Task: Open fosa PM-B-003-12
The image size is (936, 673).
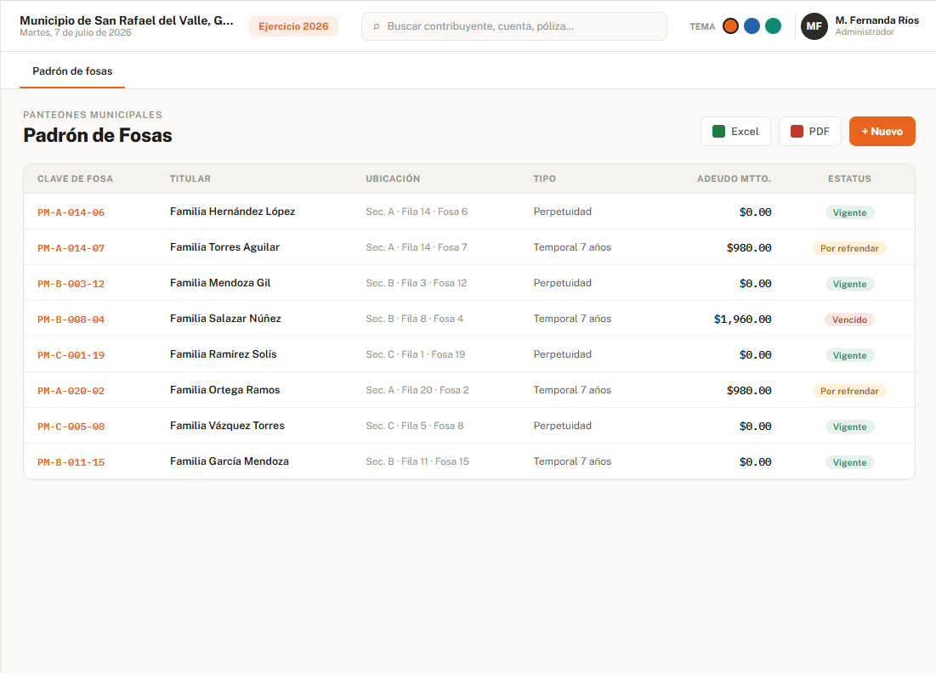Action: point(71,284)
